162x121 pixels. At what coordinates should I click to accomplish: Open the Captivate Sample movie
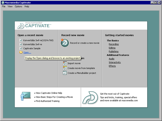(x=32, y=48)
